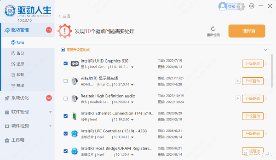Collapse the 需要升级驱动 section chevron

(x=266, y=50)
